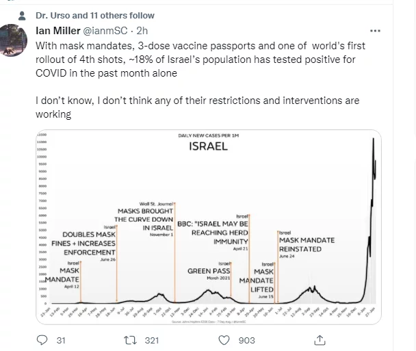
Task: Click the 'MASK MANDATE REINSTATED' chart label
Action: coord(306,245)
